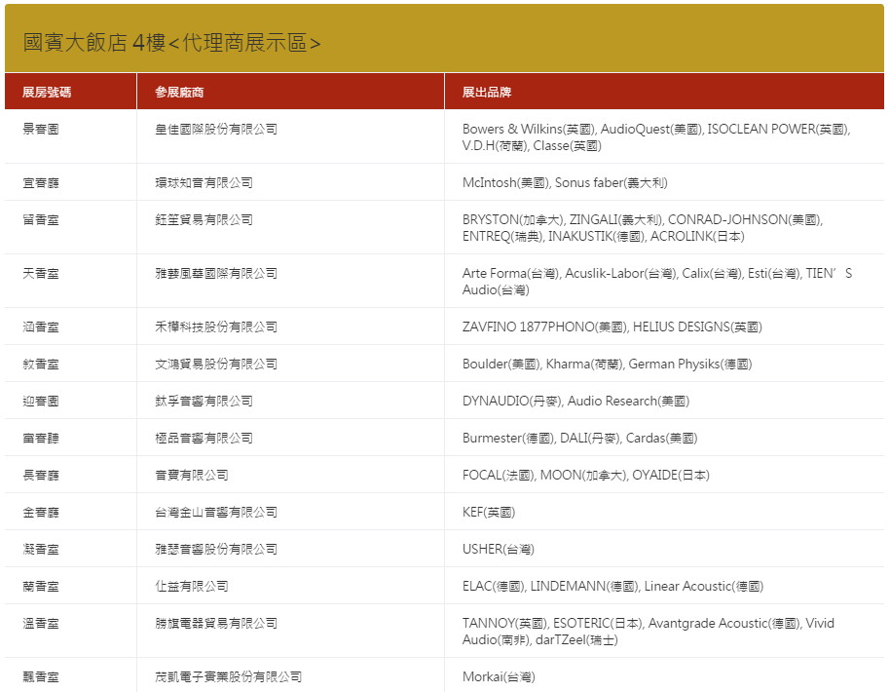
Task: Select the 敘香室 room cell
Action: click(70, 364)
